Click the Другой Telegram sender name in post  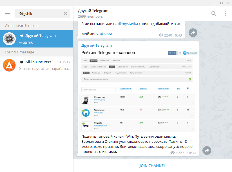coord(97,46)
